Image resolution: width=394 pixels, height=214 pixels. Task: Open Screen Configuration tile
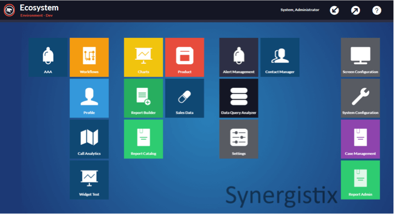pyautogui.click(x=361, y=57)
